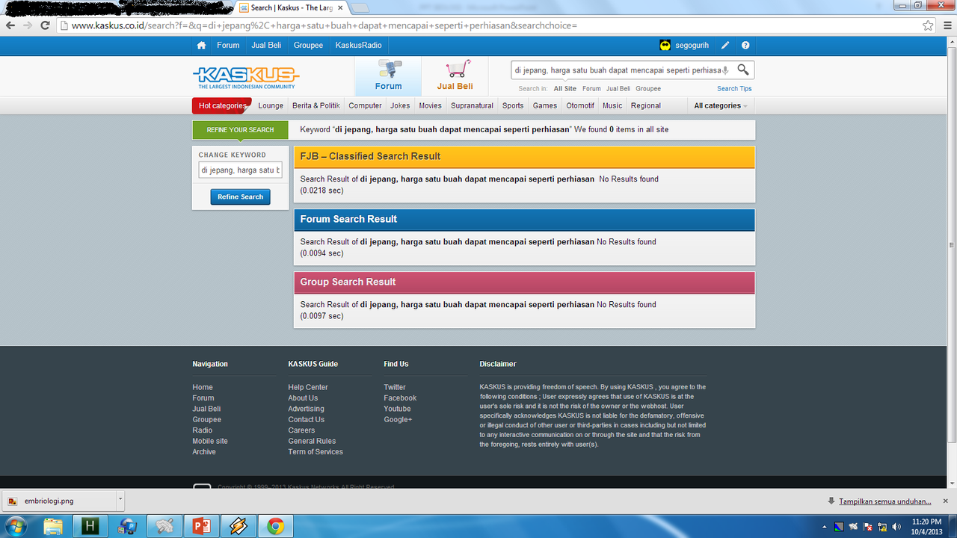Open Windows Start menu

[x=15, y=526]
